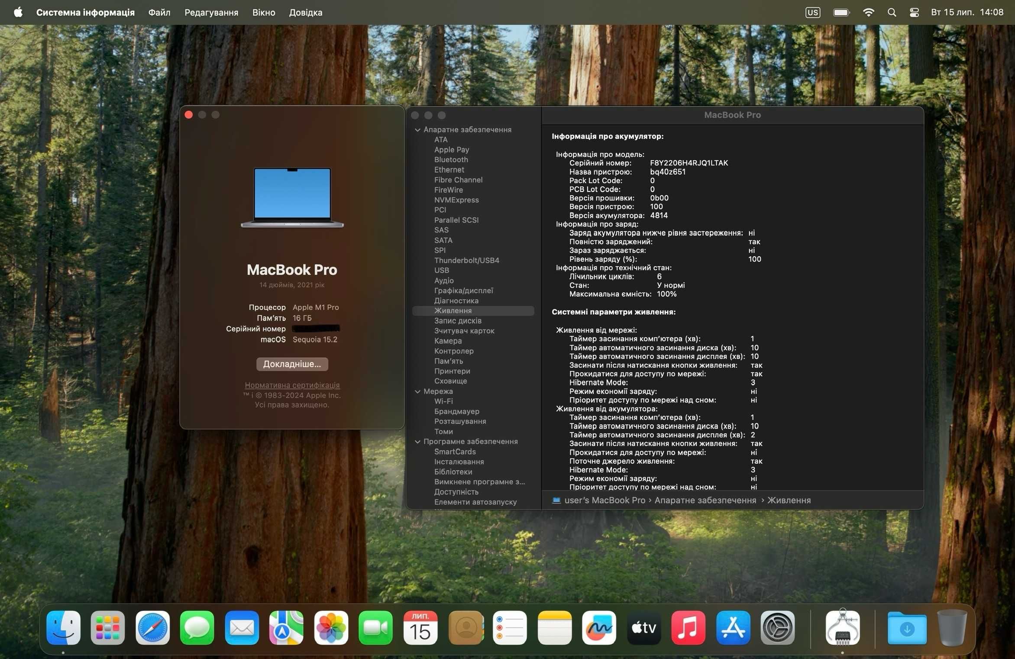1015x659 pixels.
Task: Collapse Апаратне забезпечення section
Action: coord(417,129)
